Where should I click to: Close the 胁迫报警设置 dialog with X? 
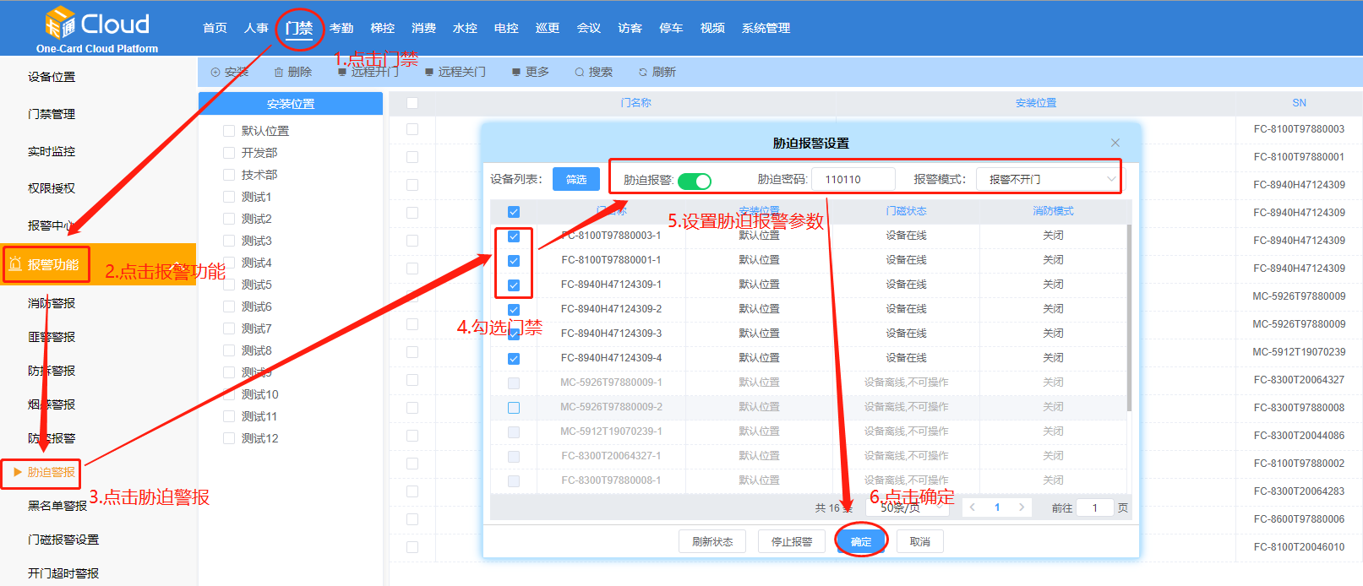(x=1115, y=143)
